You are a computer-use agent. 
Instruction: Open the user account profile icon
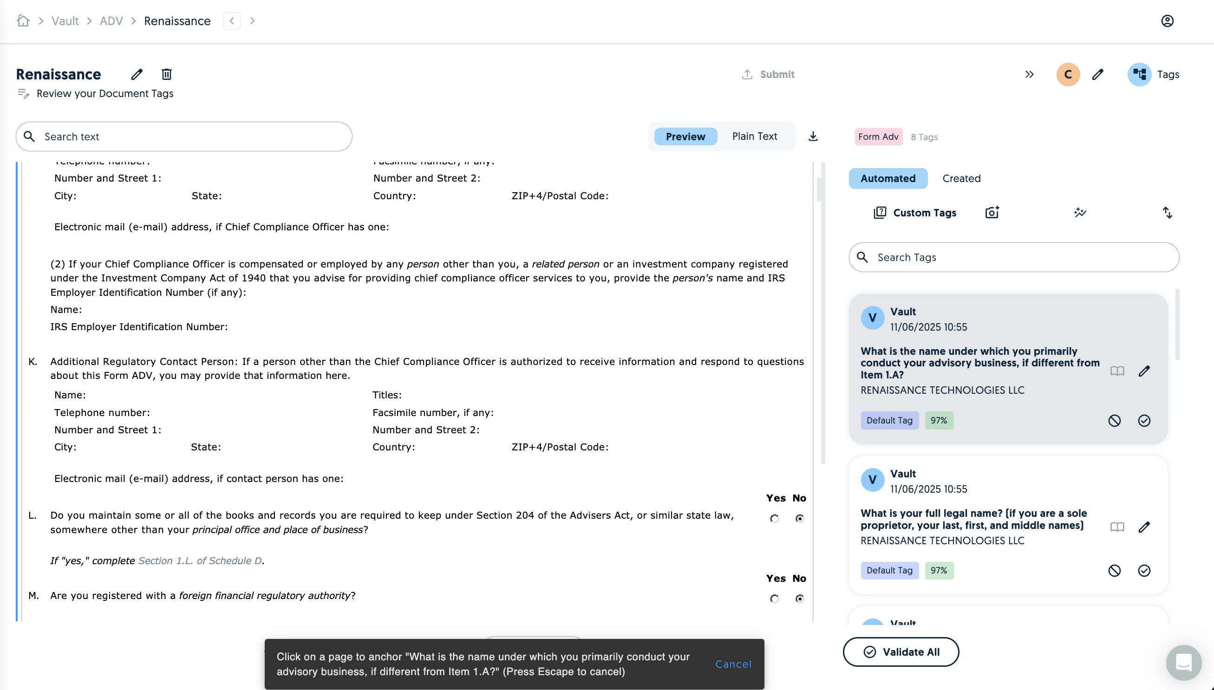[1167, 21]
